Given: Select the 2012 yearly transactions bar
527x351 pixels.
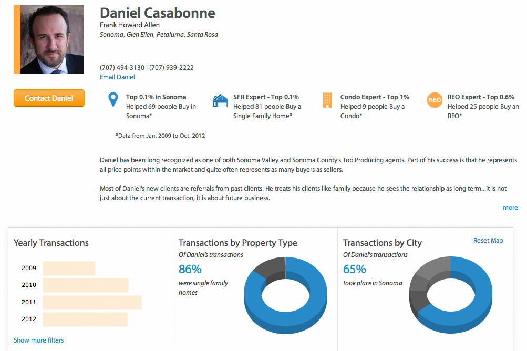Looking at the screenshot, I should coord(85,319).
